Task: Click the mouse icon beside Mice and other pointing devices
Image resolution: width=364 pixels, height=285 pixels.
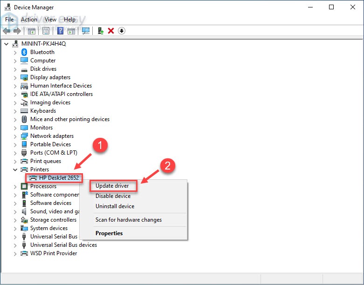Action: [24, 119]
